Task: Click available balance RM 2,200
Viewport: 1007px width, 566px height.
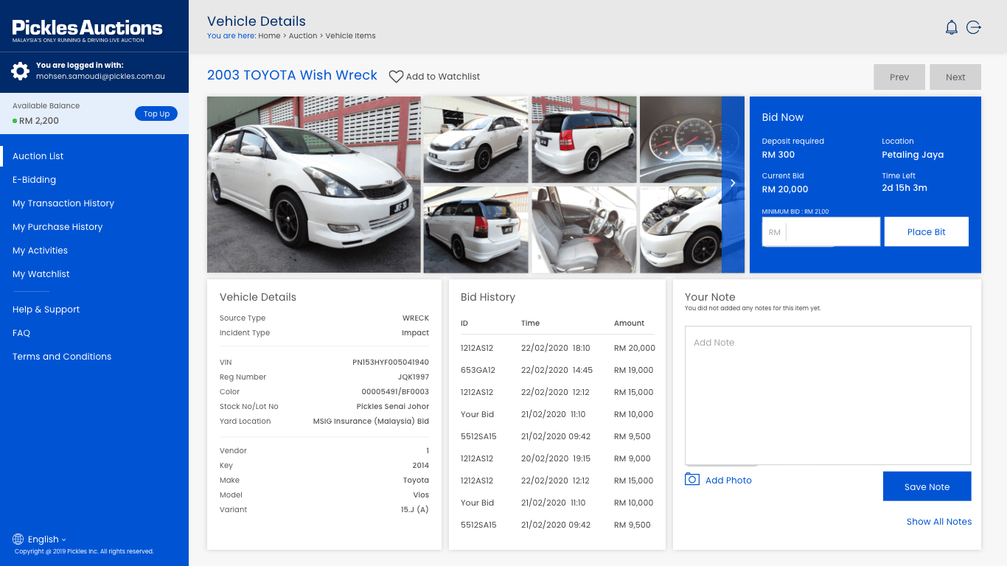Action: click(39, 121)
